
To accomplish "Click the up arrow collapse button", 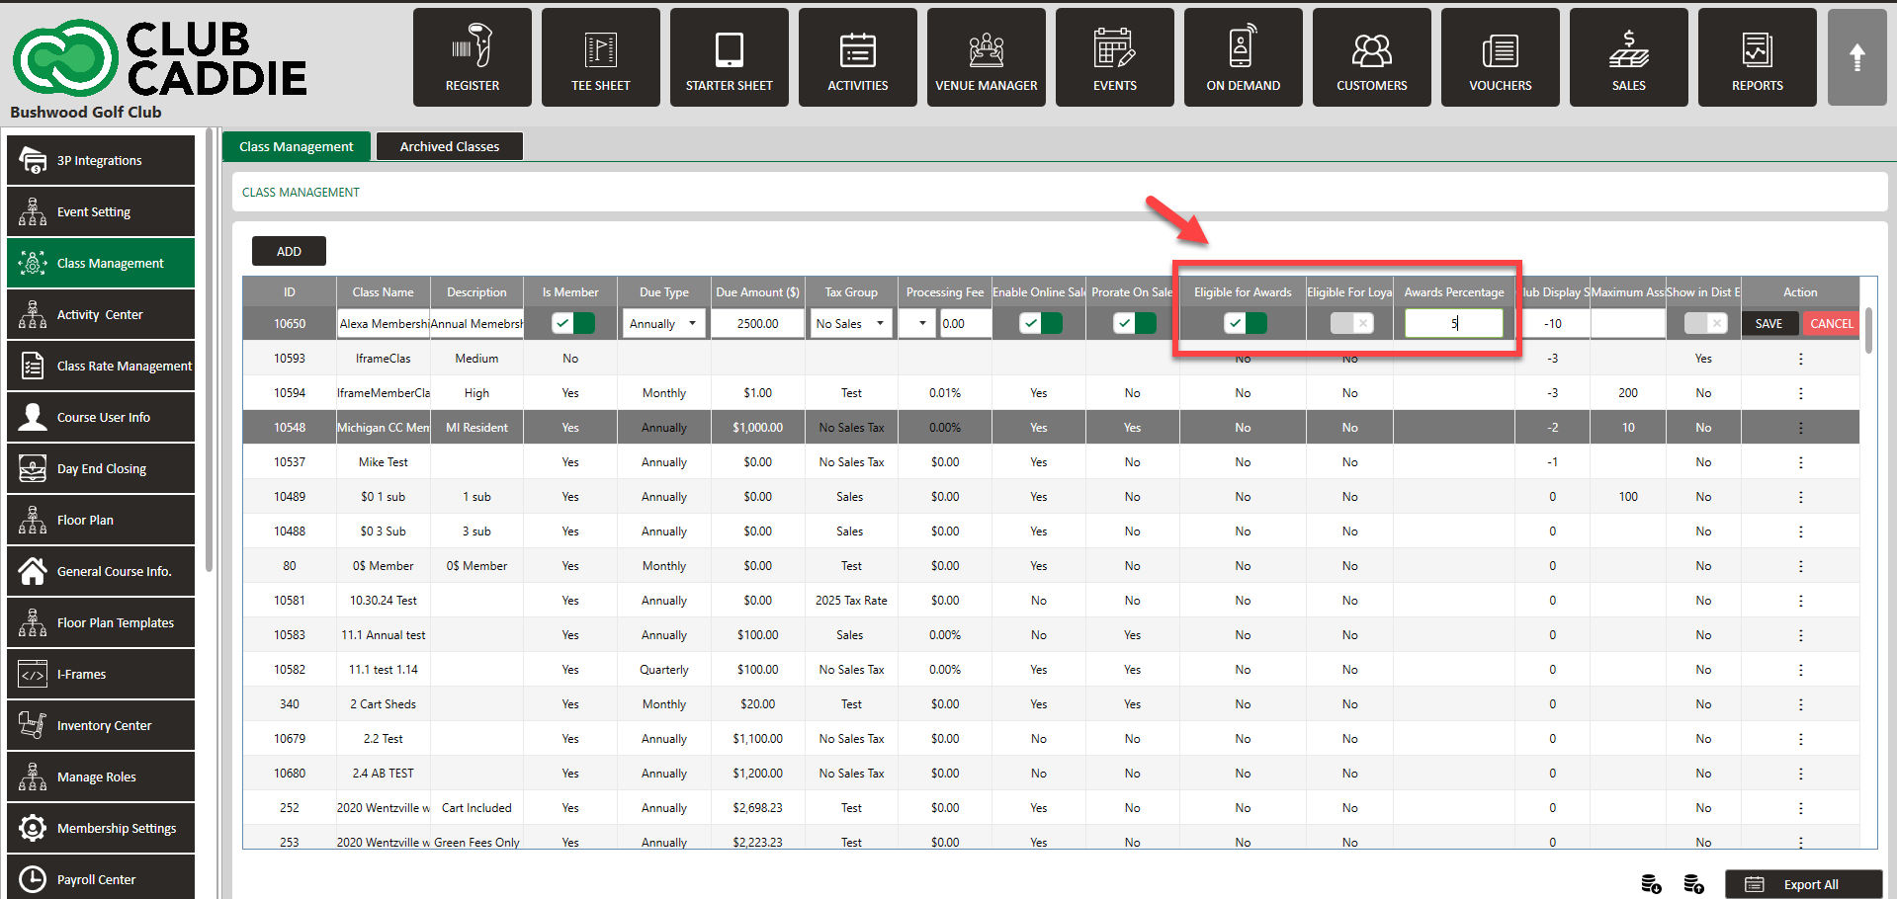I will coord(1856,57).
